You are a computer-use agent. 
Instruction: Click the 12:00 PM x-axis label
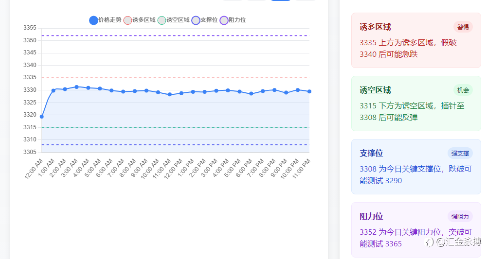tap(172, 169)
